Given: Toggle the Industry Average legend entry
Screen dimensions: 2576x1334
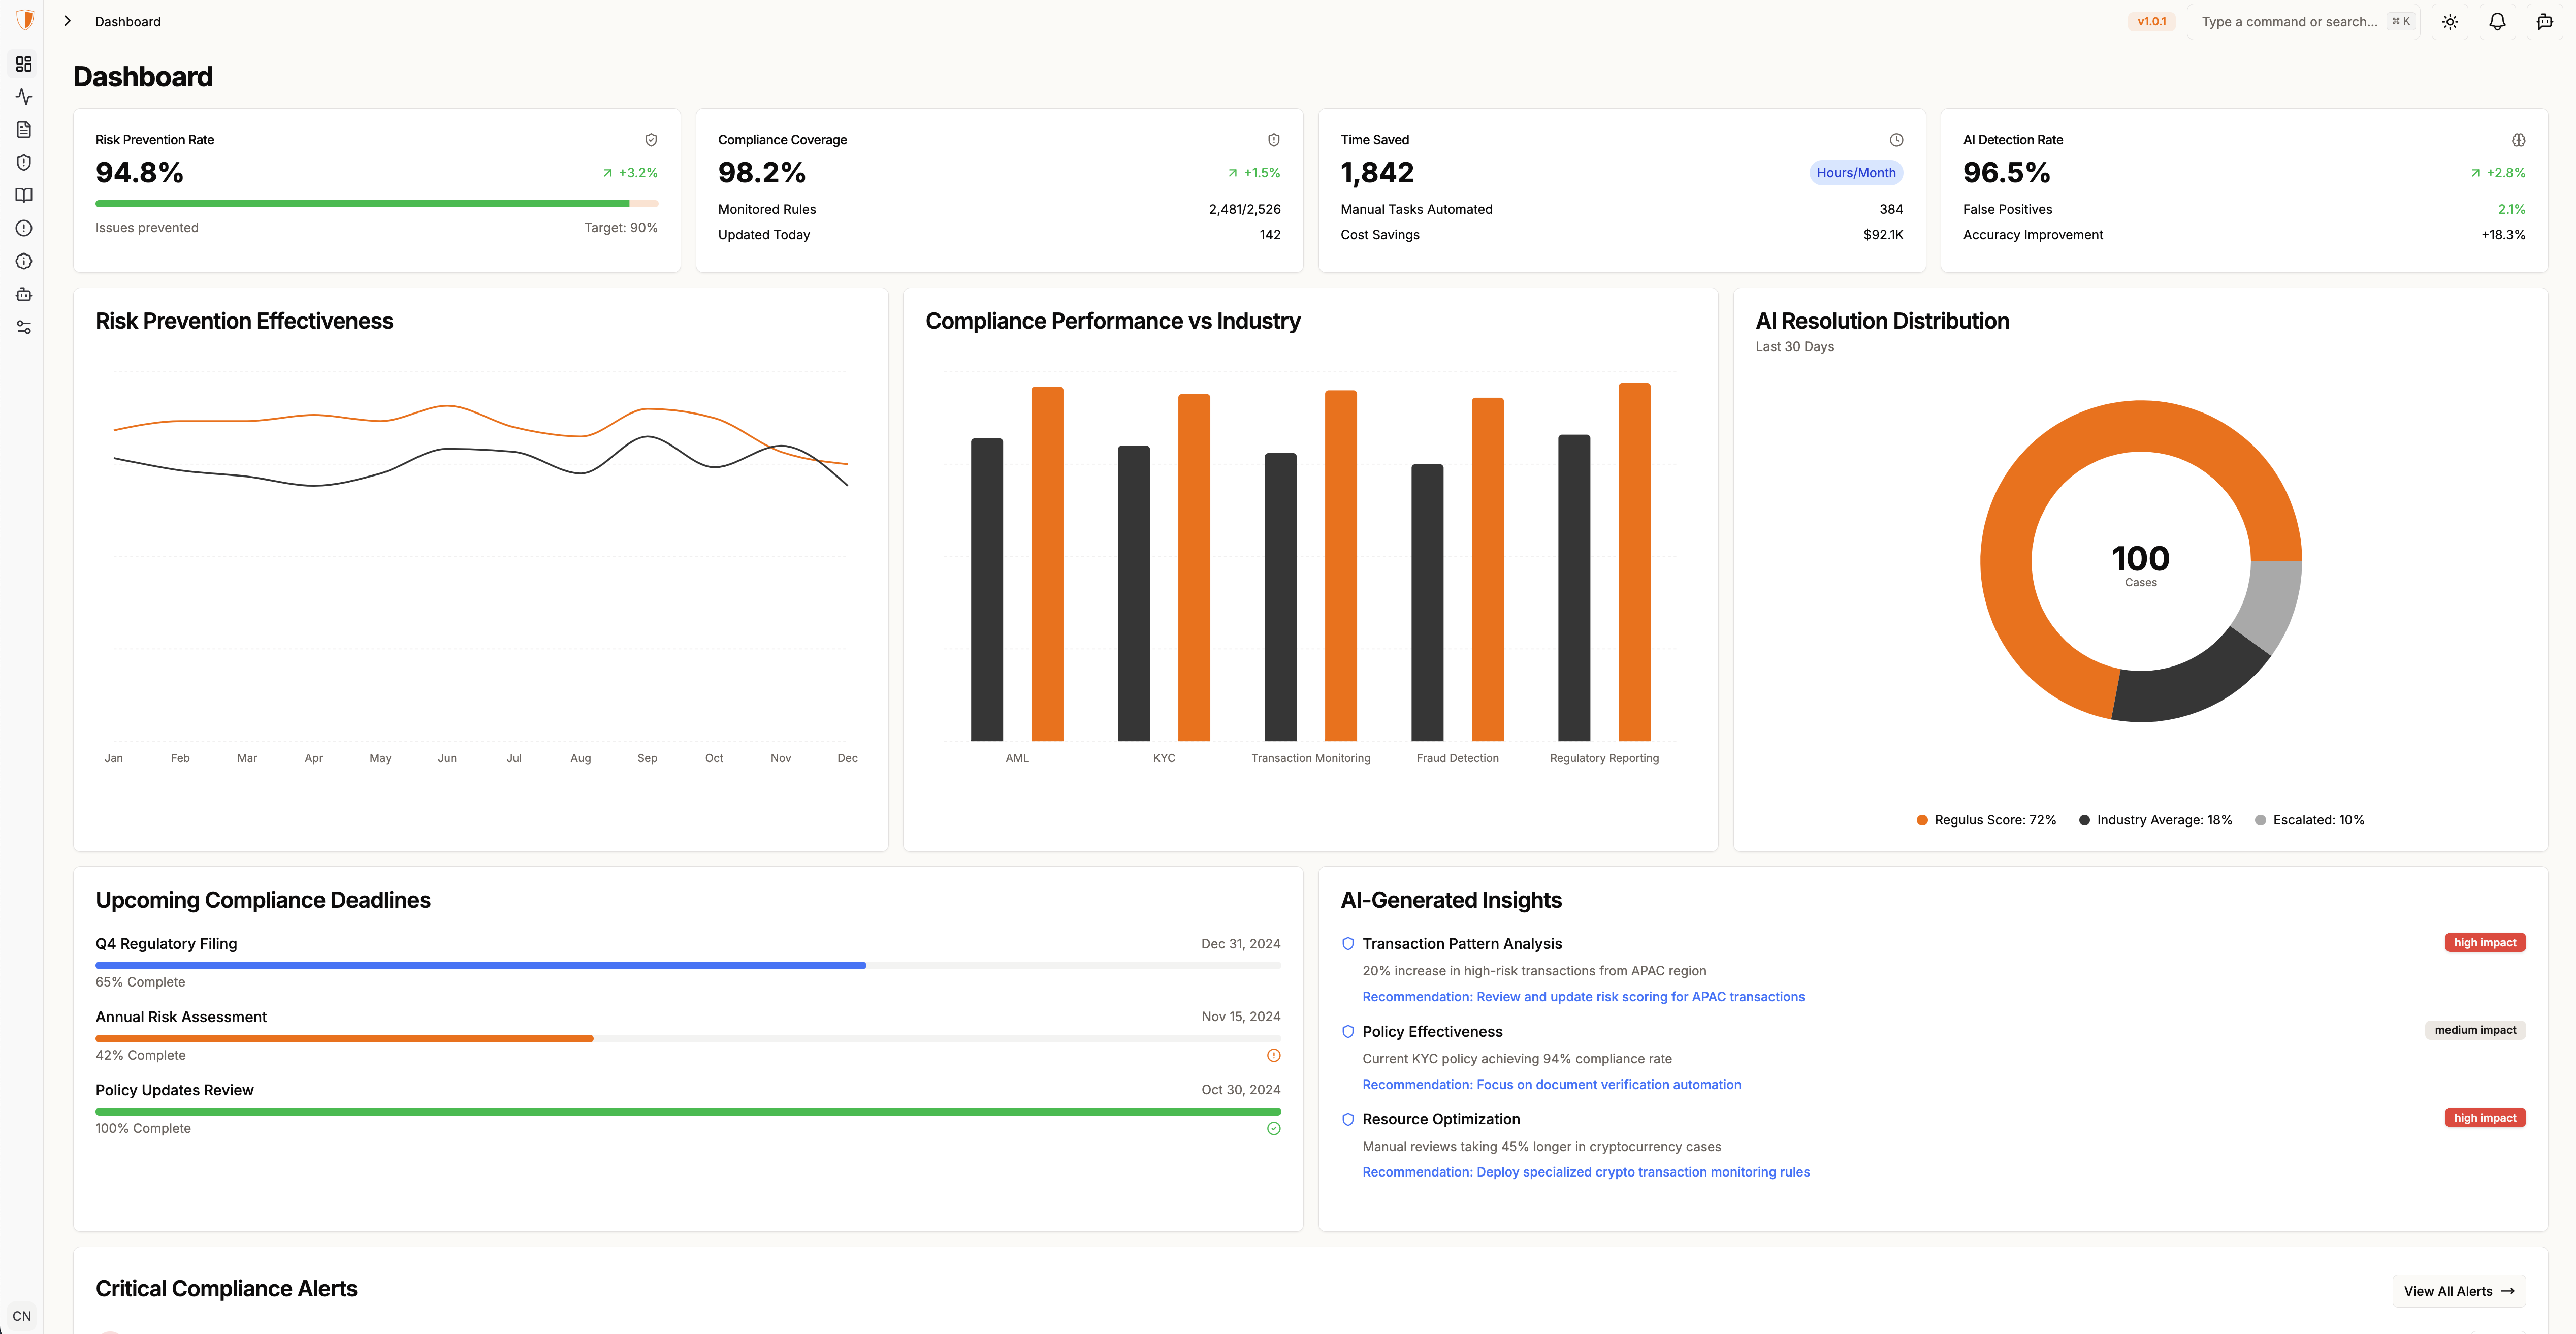Looking at the screenshot, I should (x=2155, y=820).
